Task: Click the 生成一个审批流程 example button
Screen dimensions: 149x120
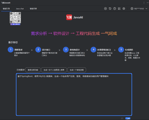Action: (77, 70)
